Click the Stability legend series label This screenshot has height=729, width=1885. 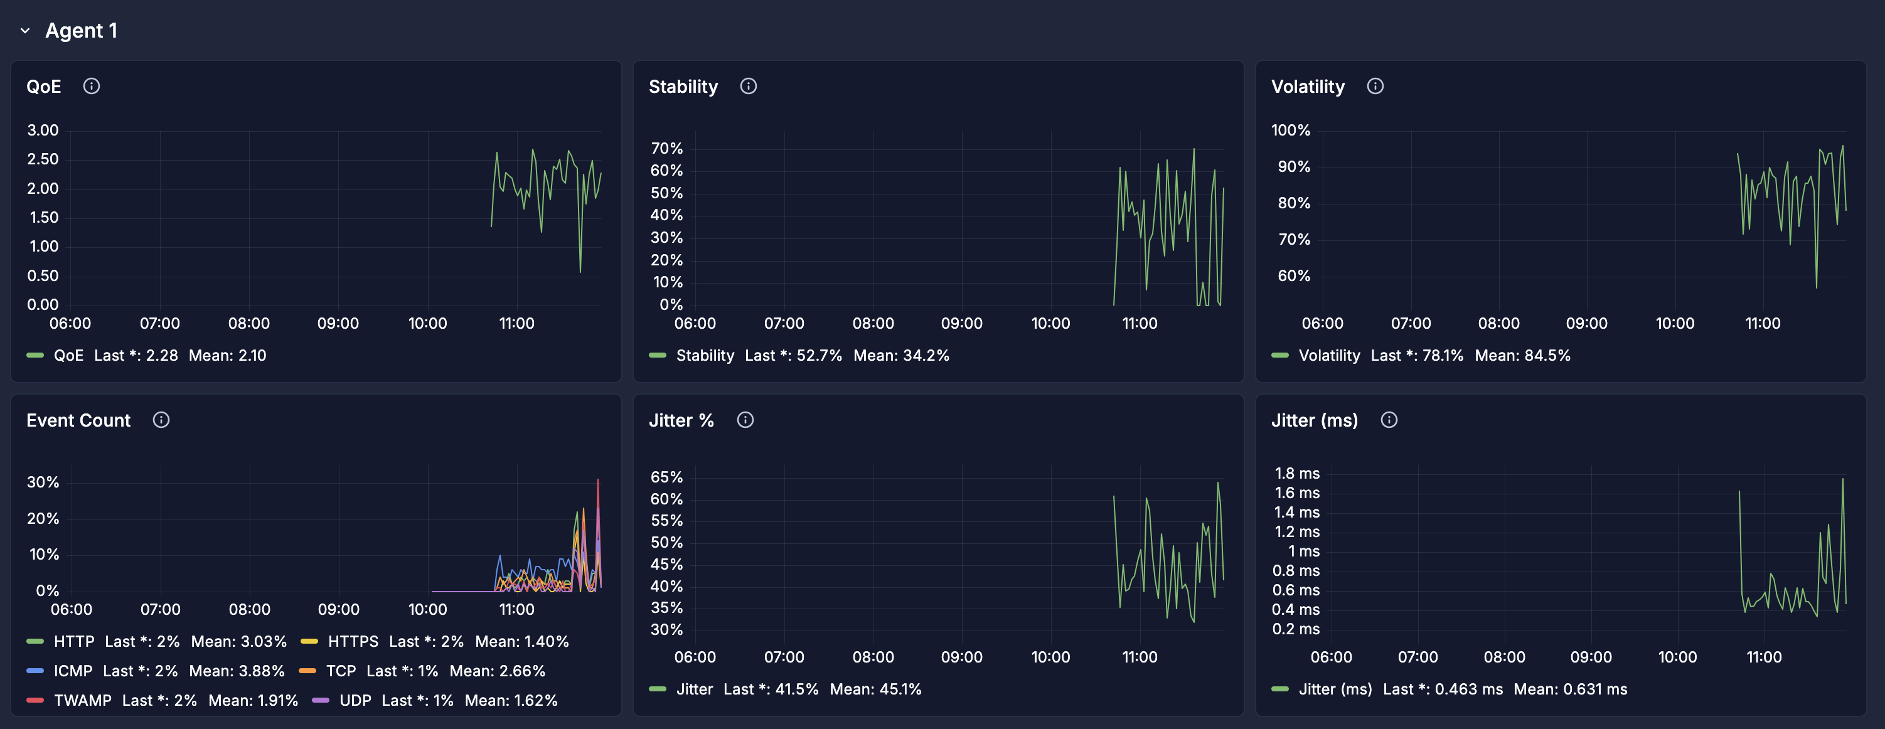pos(705,356)
